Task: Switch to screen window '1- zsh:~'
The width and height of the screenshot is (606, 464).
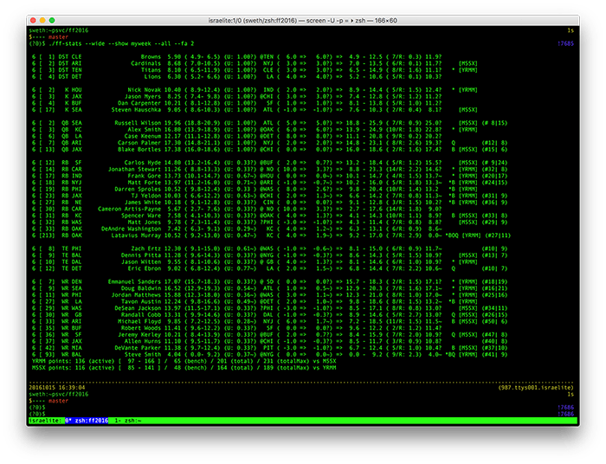Action: 128,421
